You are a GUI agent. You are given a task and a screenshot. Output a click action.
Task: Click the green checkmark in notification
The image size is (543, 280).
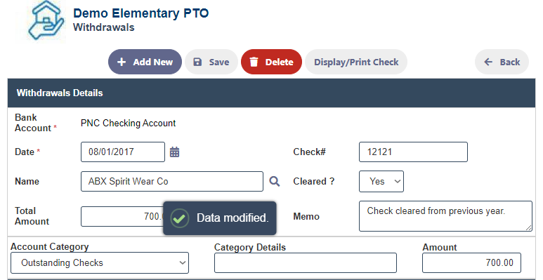tap(179, 218)
